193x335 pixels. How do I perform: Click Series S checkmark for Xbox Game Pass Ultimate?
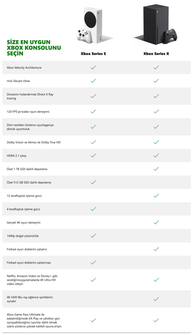click(x=93, y=320)
